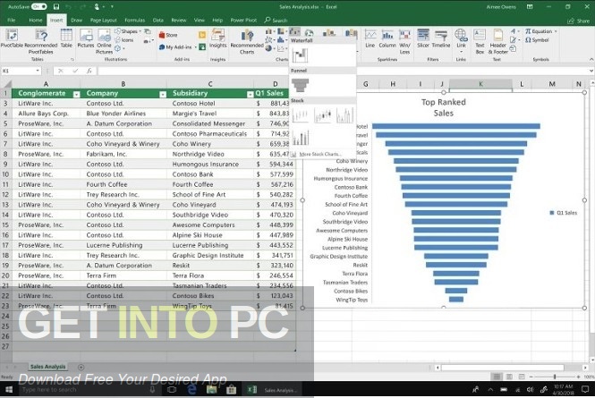This screenshot has height=398, width=595.
Task: Click the ribbon Search box
Action: click(276, 20)
